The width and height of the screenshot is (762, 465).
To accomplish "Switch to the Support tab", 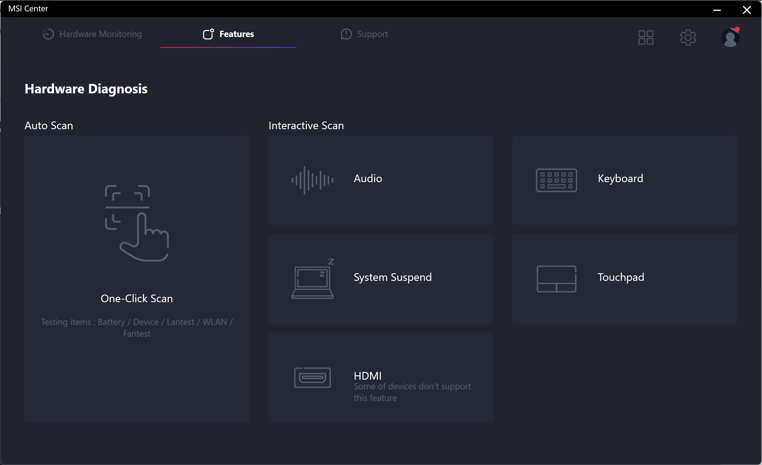I will pos(372,34).
